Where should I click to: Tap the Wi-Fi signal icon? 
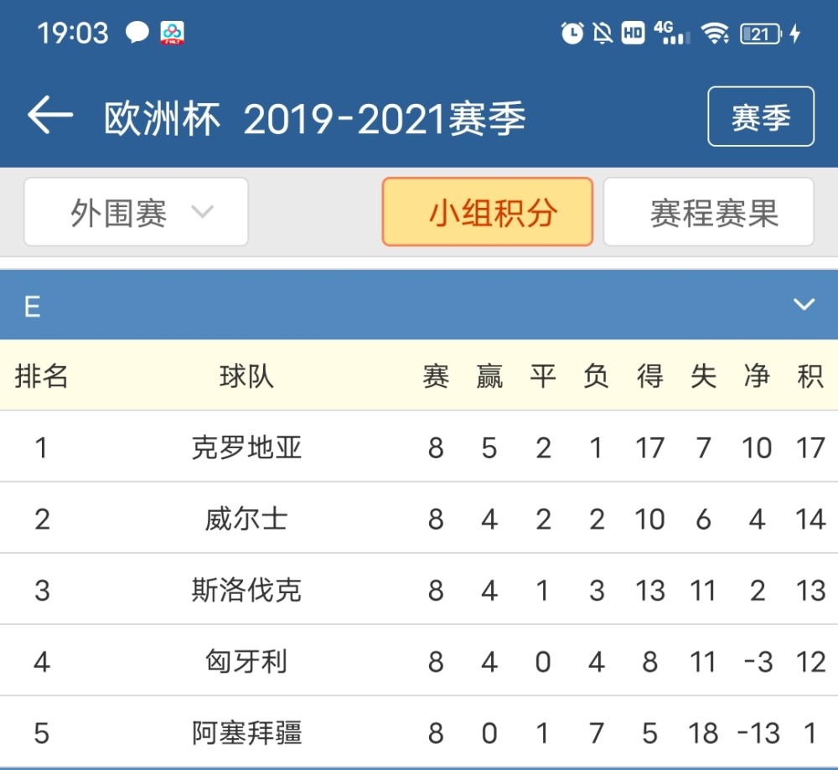pos(715,34)
